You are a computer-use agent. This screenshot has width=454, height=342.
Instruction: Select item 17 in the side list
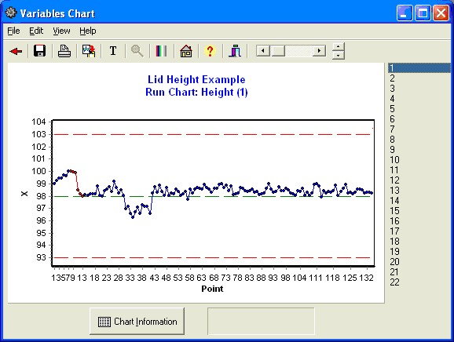point(419,231)
